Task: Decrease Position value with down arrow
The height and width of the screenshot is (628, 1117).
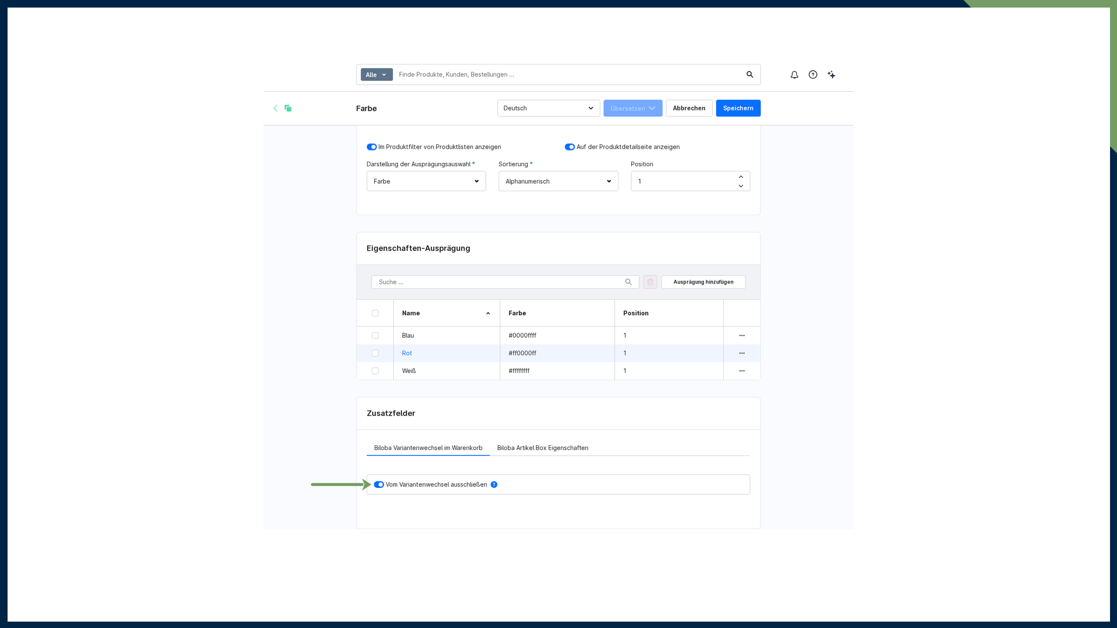Action: click(741, 186)
